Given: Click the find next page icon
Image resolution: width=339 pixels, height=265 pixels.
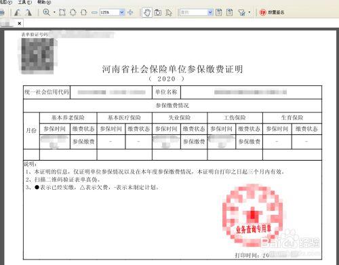Looking at the screenshot, I should [x=230, y=12].
